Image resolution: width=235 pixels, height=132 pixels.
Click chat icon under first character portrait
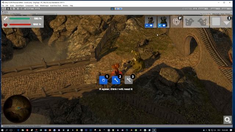click(x=151, y=26)
